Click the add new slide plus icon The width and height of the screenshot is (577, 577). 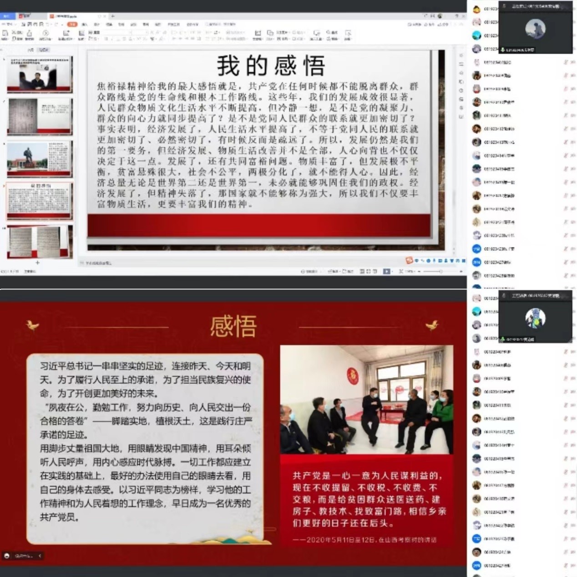[x=37, y=263]
